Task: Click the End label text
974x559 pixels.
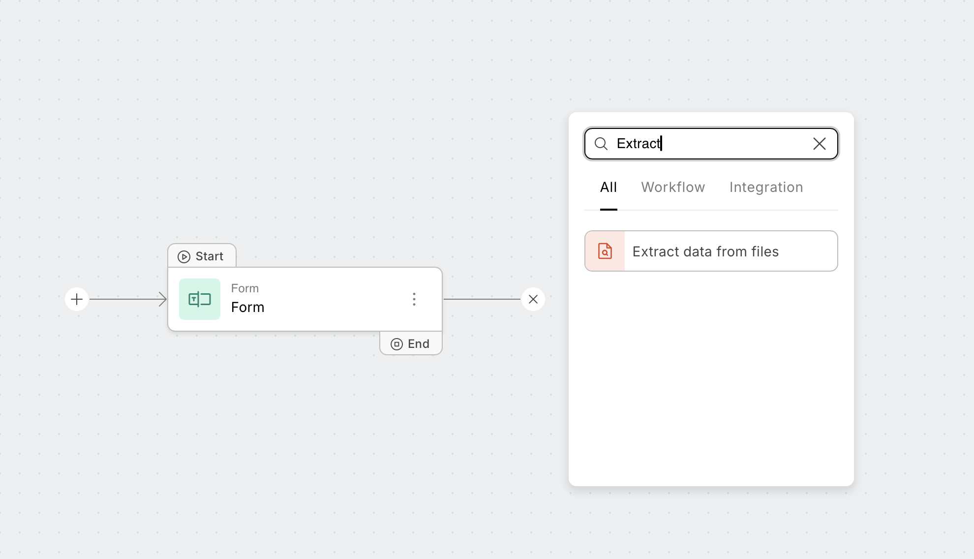Action: 419,344
